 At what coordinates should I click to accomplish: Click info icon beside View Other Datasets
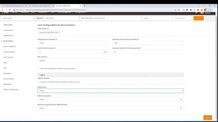coord(75,68)
